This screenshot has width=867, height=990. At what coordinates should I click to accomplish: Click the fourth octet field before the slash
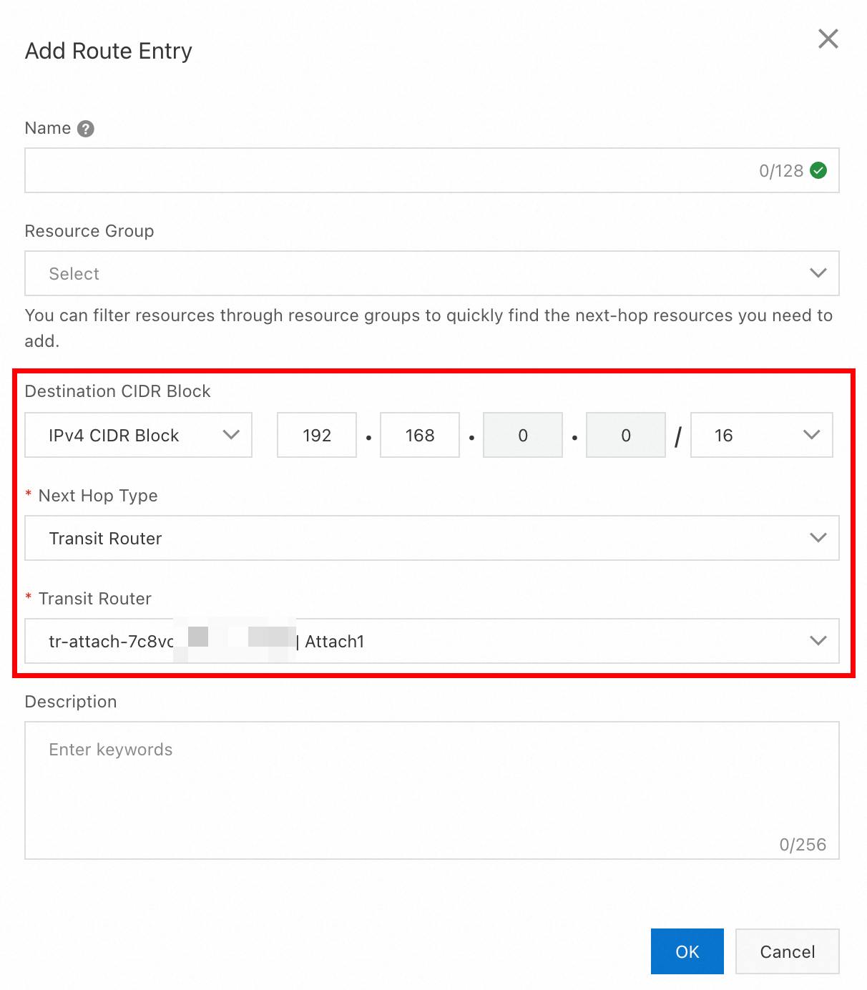coord(626,435)
